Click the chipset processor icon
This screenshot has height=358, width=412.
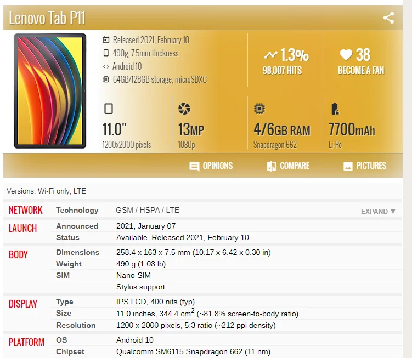(259, 109)
